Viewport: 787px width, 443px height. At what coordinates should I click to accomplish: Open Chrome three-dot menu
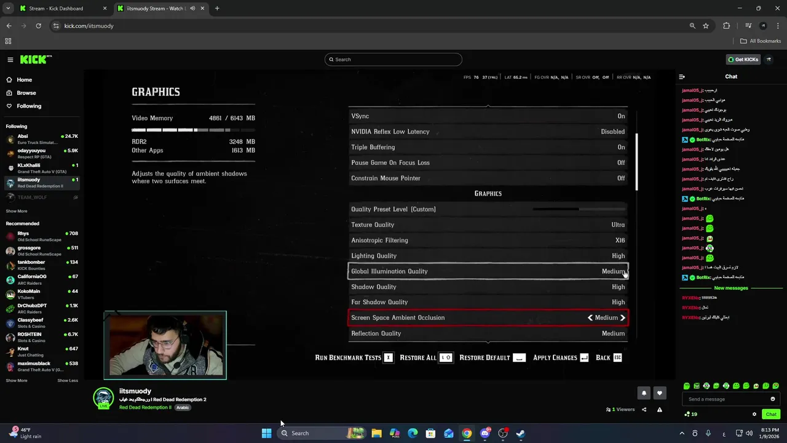[777, 26]
